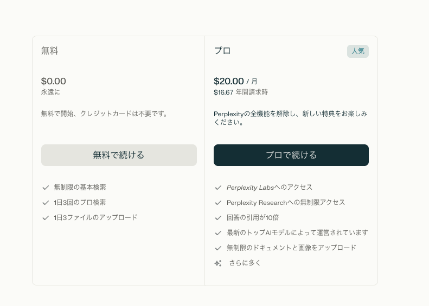Click Perplexity Researchへの無制限アクセス text
Image resolution: width=429 pixels, height=306 pixels.
coord(286,202)
